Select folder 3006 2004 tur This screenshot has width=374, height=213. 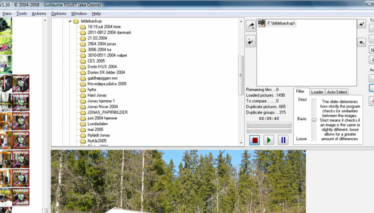pyautogui.click(x=99, y=49)
